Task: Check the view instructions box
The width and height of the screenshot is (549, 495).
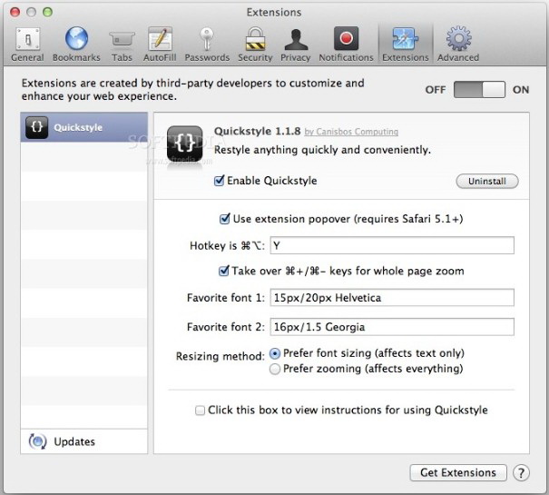Action: [x=200, y=411]
